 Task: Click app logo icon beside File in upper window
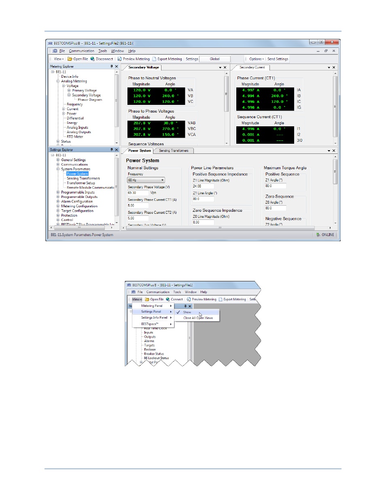coord(55,51)
